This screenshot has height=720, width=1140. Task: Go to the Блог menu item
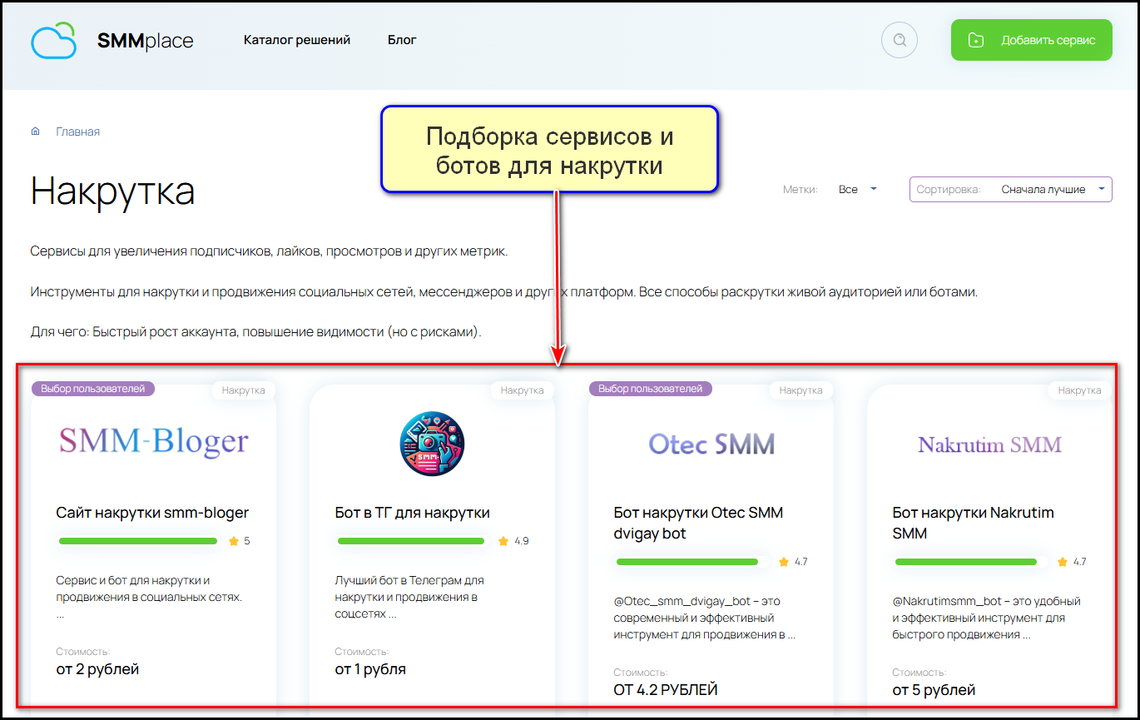402,40
